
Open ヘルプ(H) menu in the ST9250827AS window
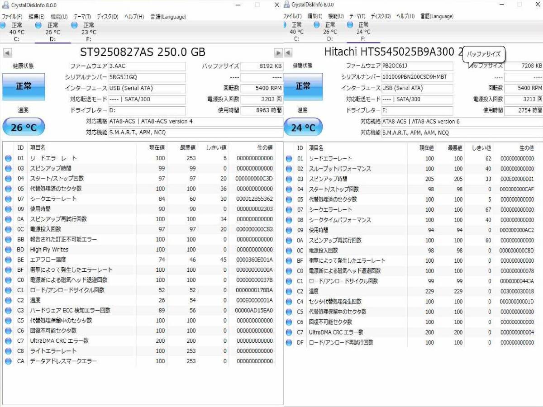pos(134,17)
